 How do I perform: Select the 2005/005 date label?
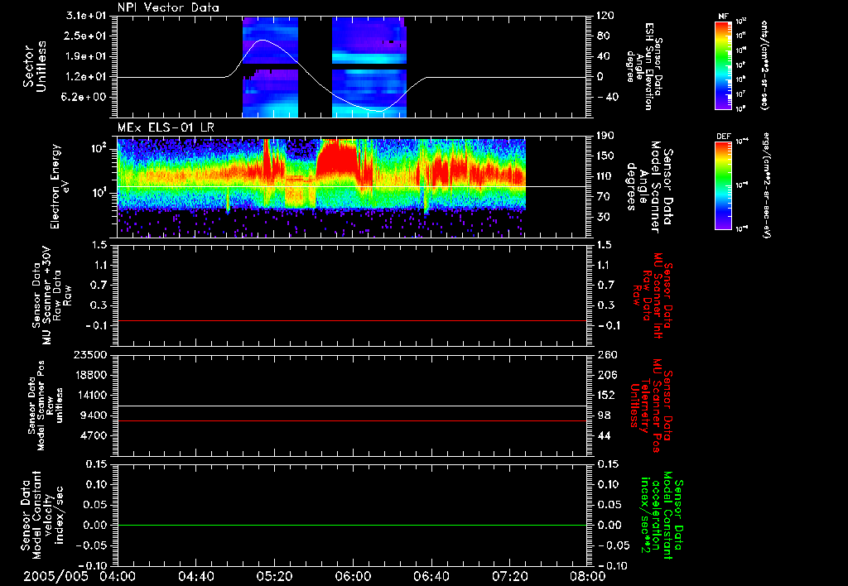[x=55, y=575]
